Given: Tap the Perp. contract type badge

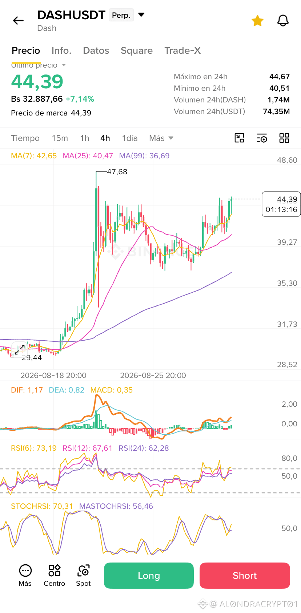Looking at the screenshot, I should [121, 15].
